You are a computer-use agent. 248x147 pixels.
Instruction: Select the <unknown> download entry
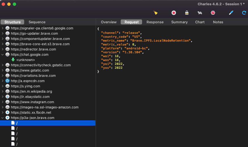(26, 60)
